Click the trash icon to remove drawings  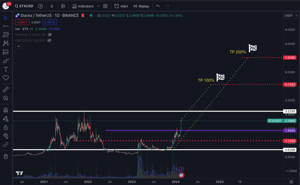6,157
